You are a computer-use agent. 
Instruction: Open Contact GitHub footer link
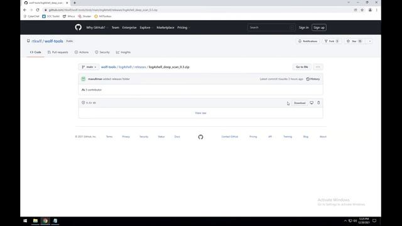(x=230, y=137)
